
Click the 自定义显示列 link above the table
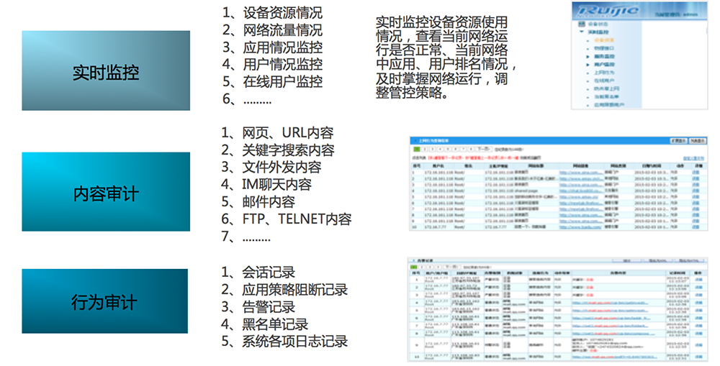pos(693,157)
